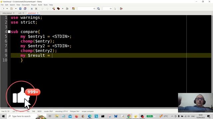Click line number 10 in margin
This screenshot has height=119, width=213.
pos(5,60)
